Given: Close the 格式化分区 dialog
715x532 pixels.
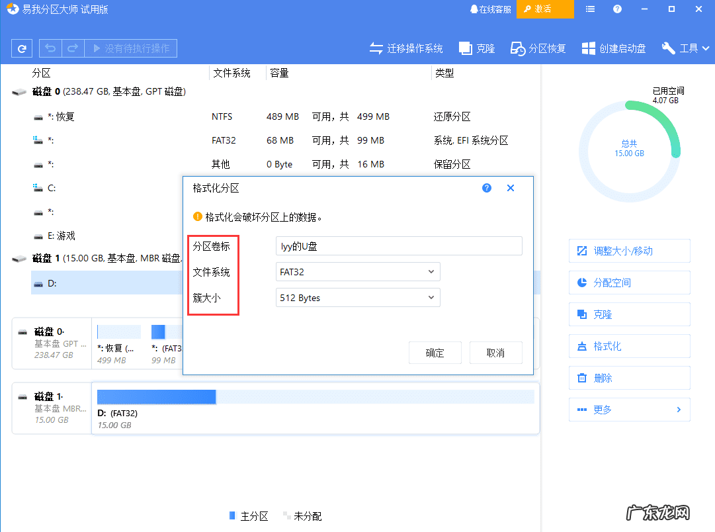Looking at the screenshot, I should point(511,188).
